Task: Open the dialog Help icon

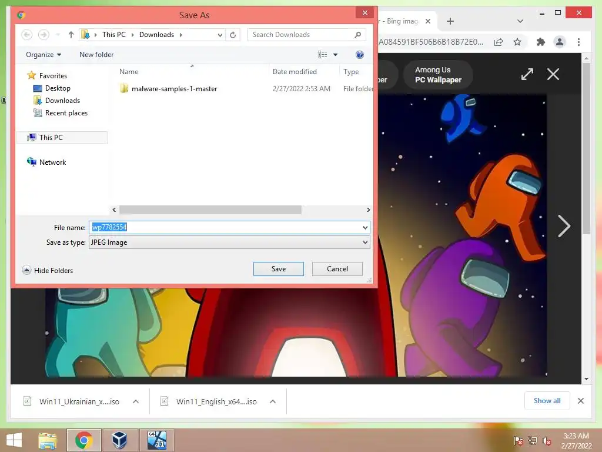Action: pyautogui.click(x=360, y=55)
